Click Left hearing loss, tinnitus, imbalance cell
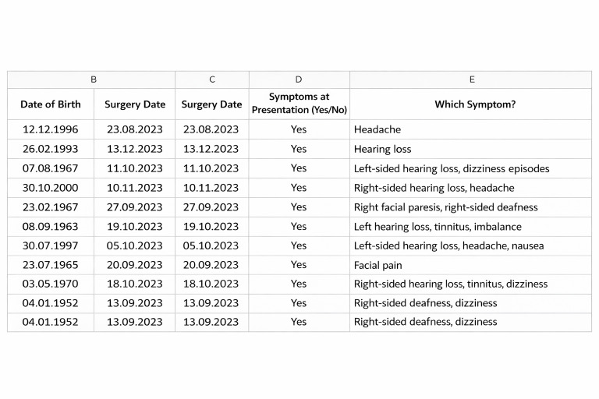Viewport: 599px width, 399px height. (x=470, y=227)
